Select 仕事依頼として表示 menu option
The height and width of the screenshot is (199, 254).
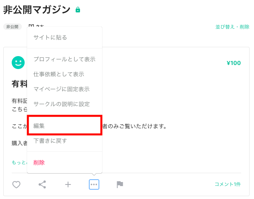tap(59, 74)
